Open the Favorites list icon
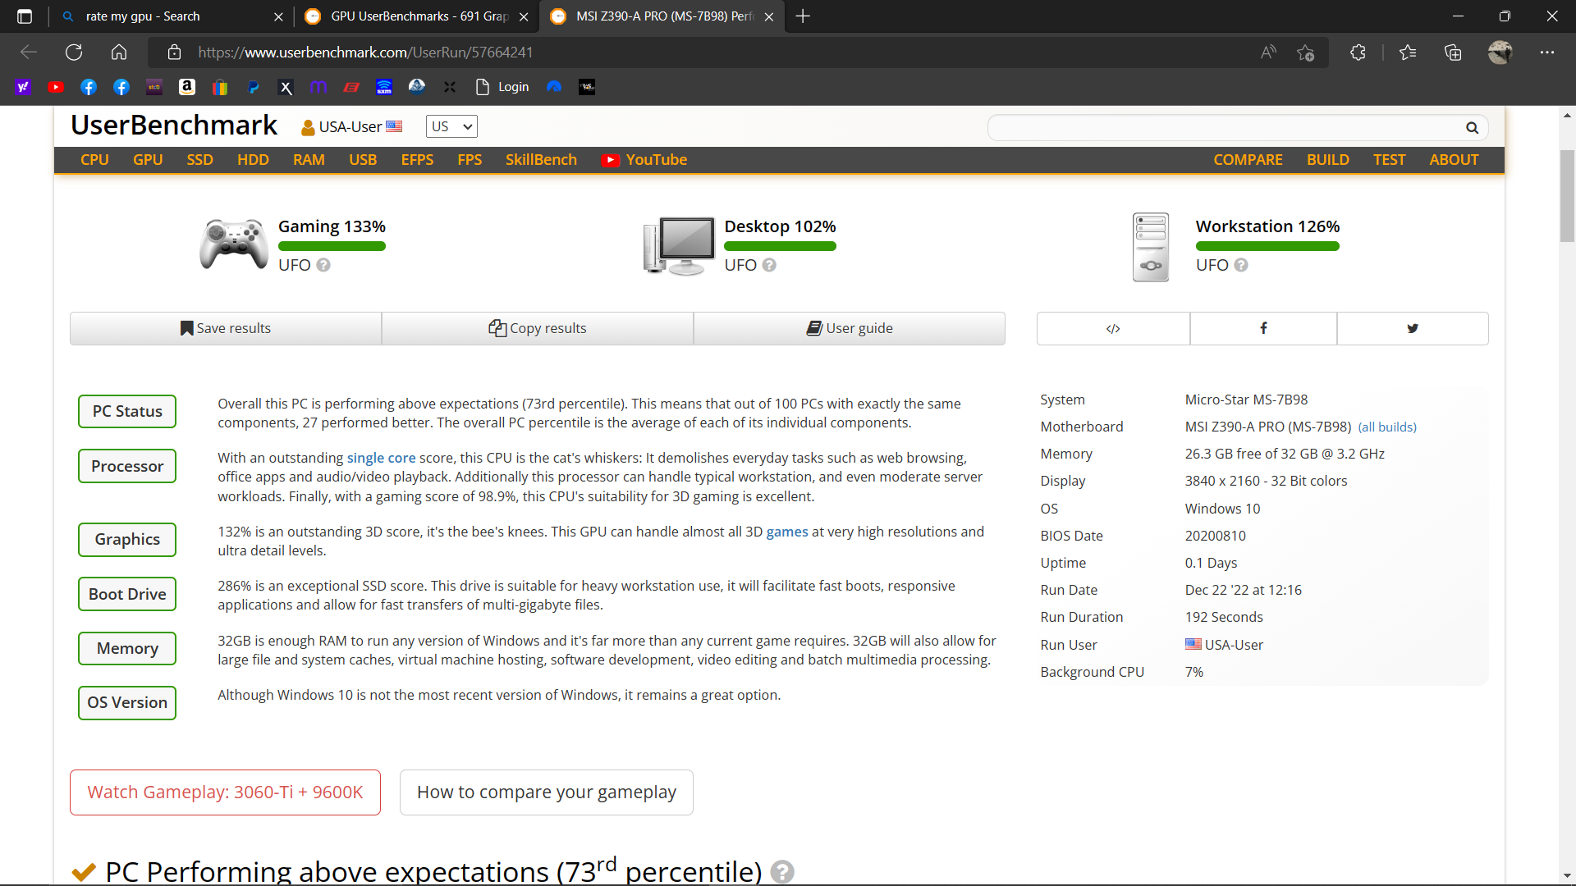The image size is (1576, 886). click(1408, 53)
